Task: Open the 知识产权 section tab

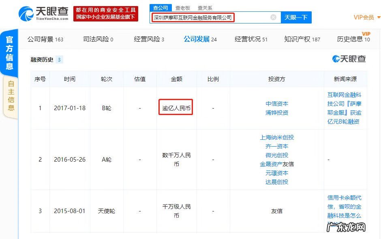Action: 297,39
